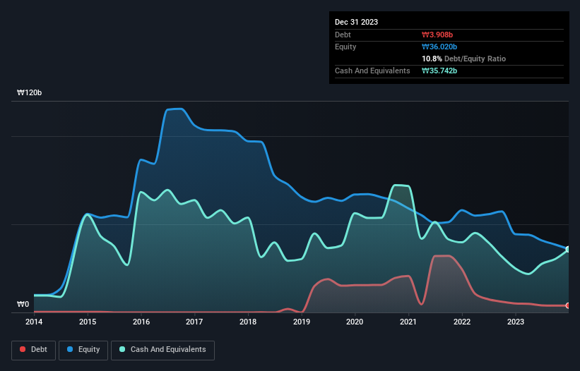Click the 2022 x-axis label
Viewport: 580px width, 371px height.
pos(462,322)
